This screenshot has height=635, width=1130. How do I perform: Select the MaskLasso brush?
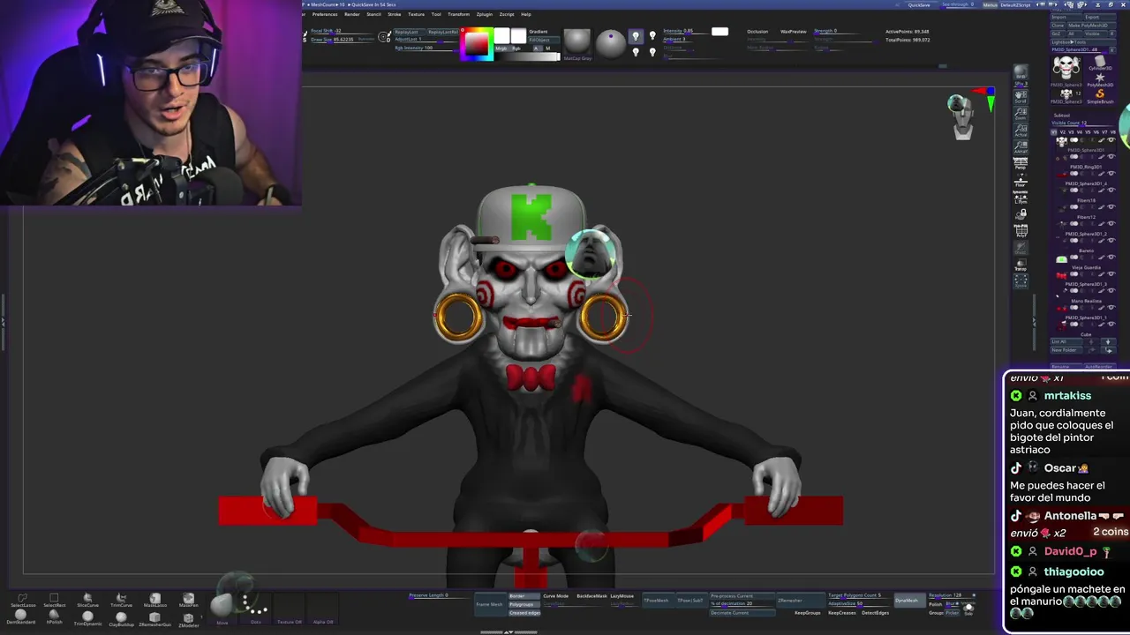click(x=154, y=600)
